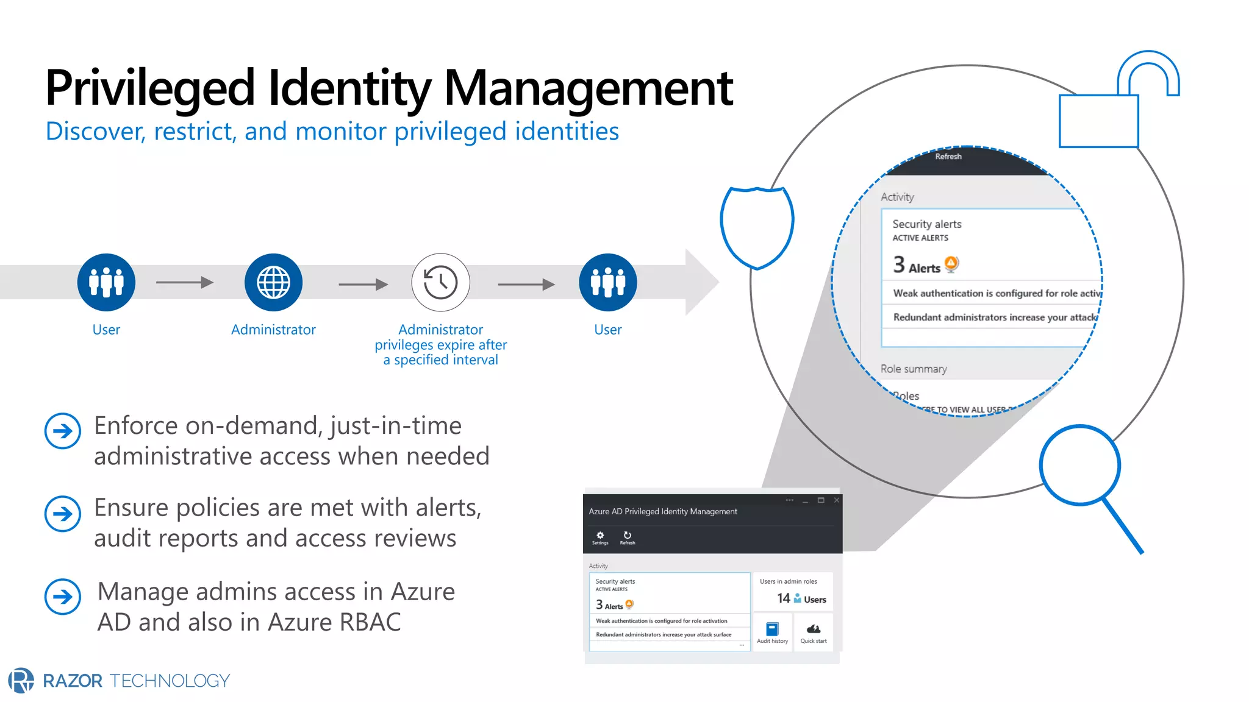Click 'Security alerts' heading in the magnified circle
This screenshot has height=702, width=1249.
pyautogui.click(x=927, y=224)
